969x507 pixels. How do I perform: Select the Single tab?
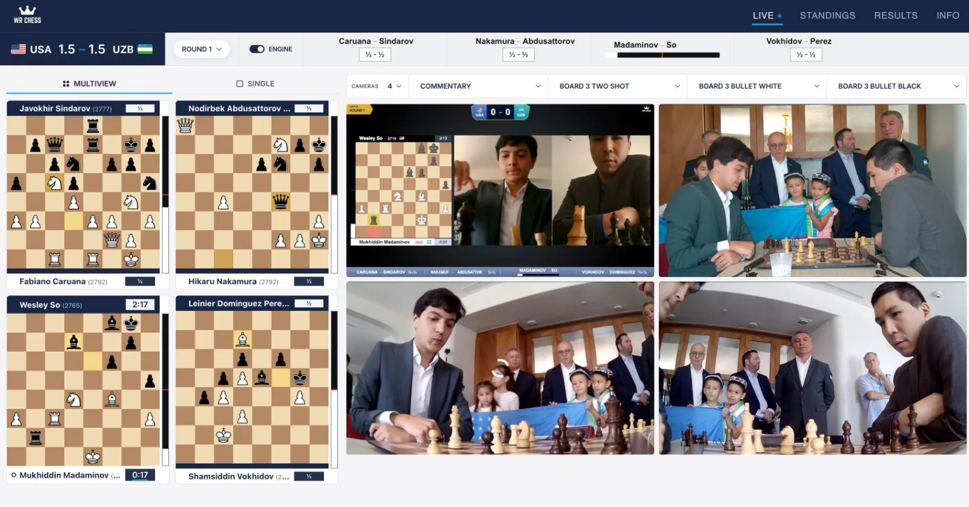click(255, 83)
